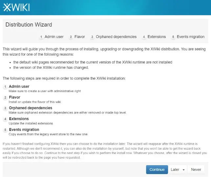The image size is (211, 177).
Task: Click number 3 circle beside Orphaned dependencies heading
Action: click(x=5, y=108)
